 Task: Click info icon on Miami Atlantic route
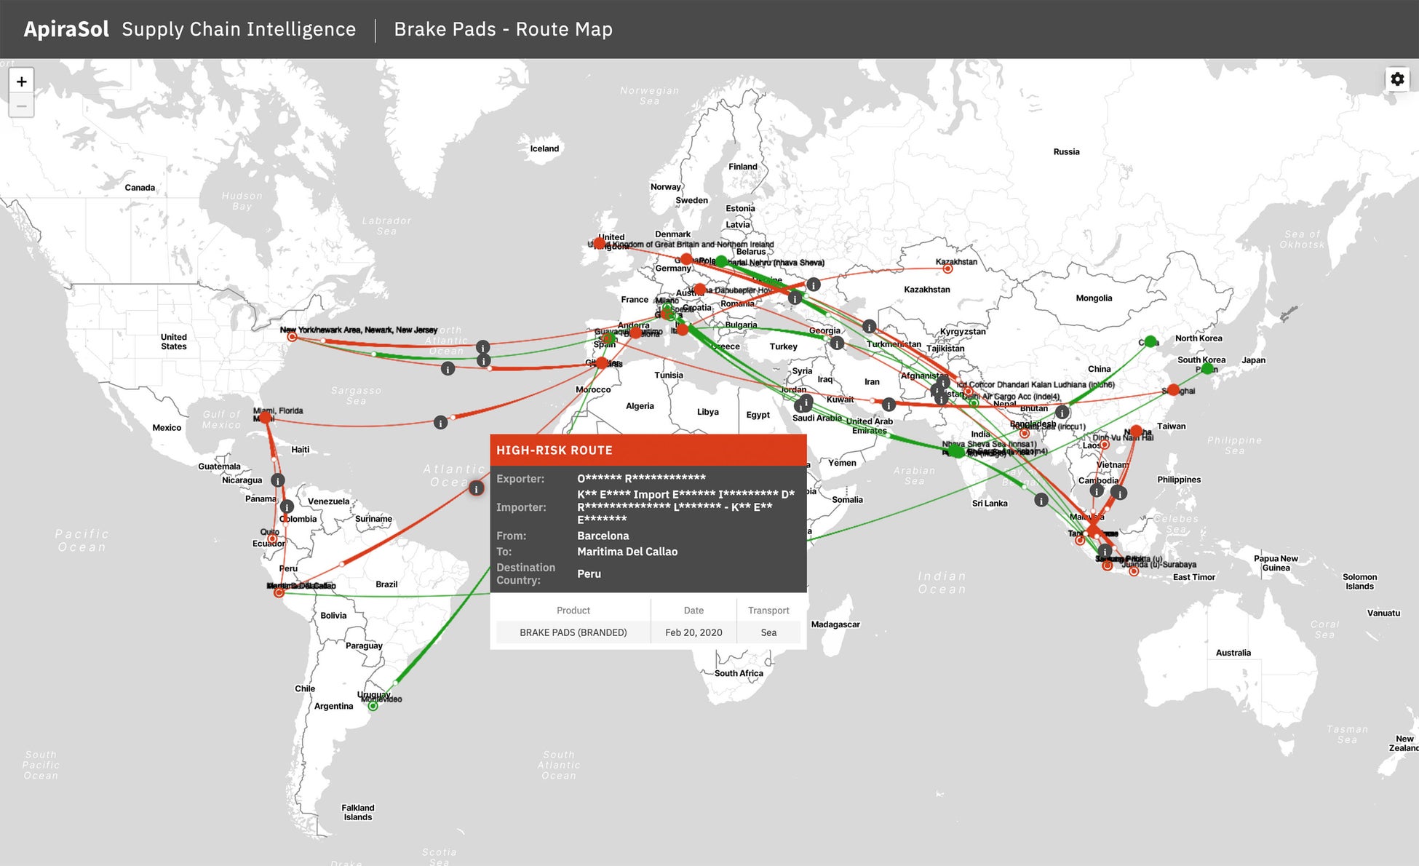click(x=440, y=422)
